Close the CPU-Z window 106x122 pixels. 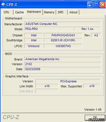(x=103, y=5)
